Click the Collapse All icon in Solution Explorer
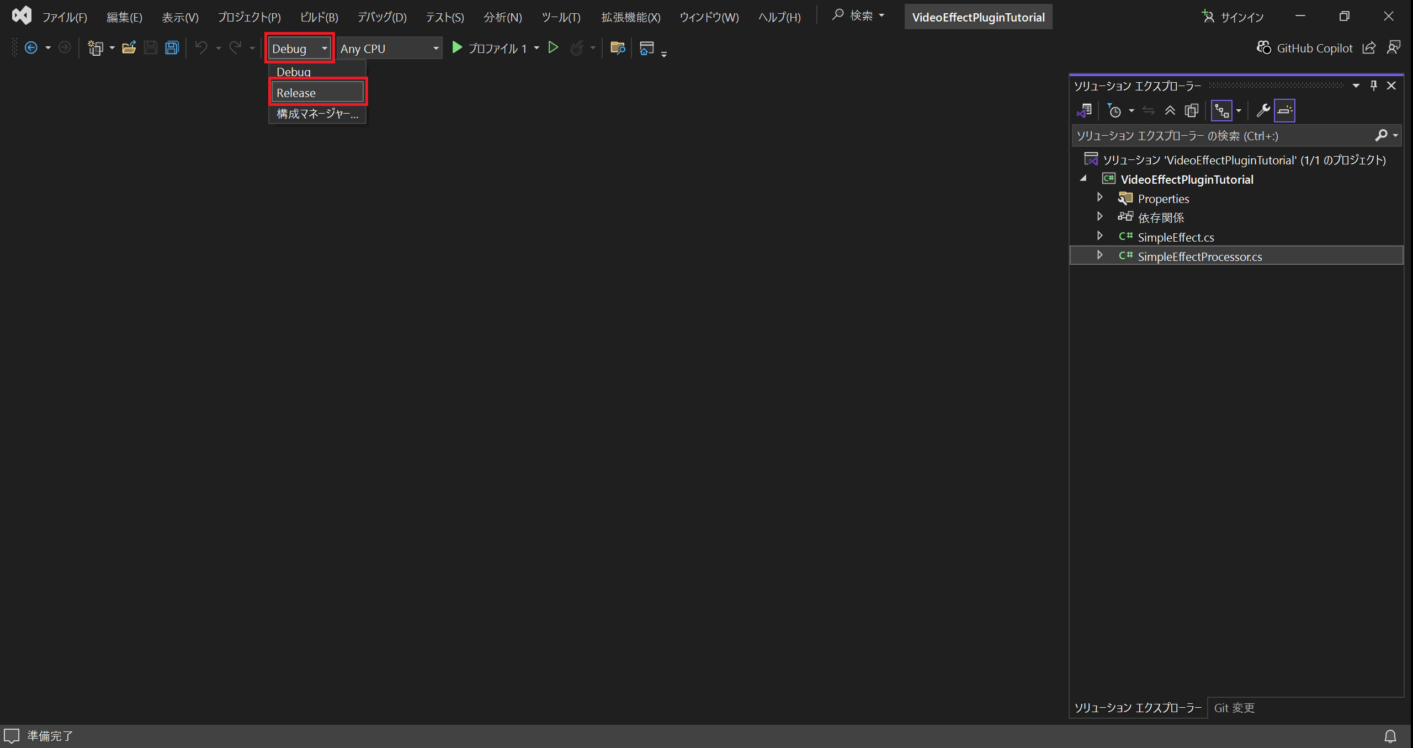This screenshot has width=1413, height=748. click(x=1170, y=111)
